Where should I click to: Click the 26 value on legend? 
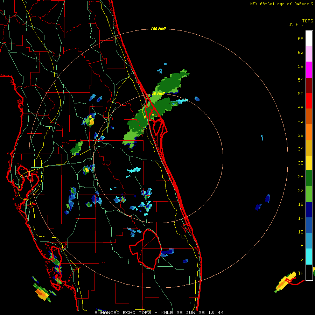click(x=301, y=177)
